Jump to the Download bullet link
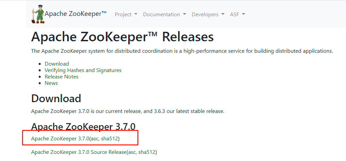The image size is (346, 161). click(57, 64)
